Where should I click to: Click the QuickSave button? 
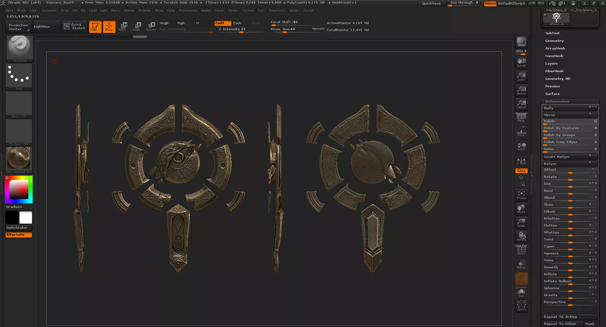tap(431, 3)
